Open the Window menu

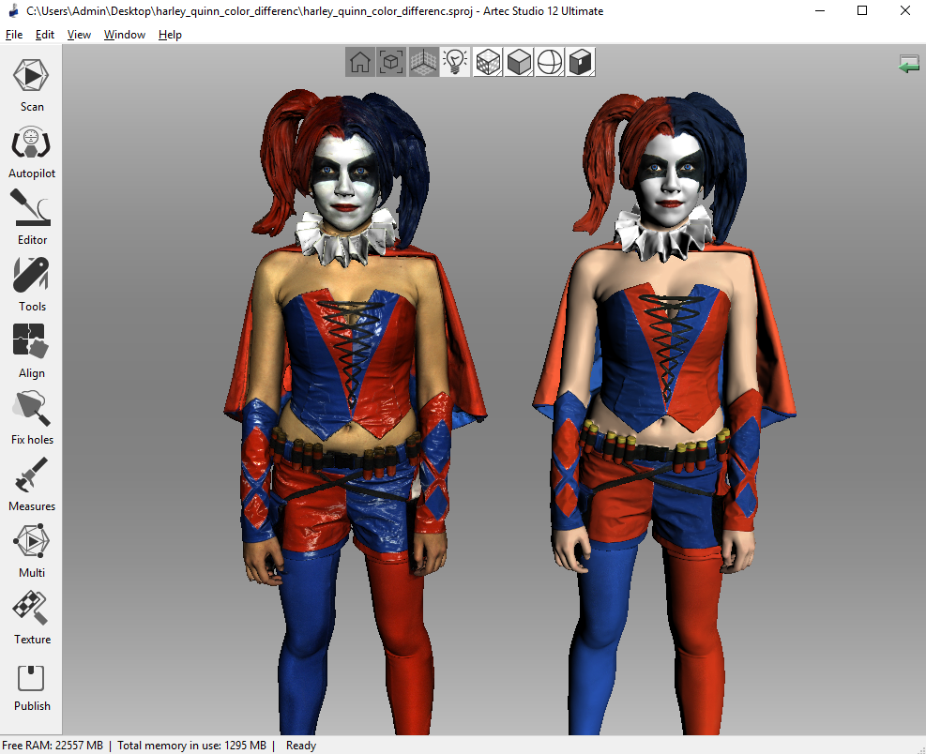[125, 35]
